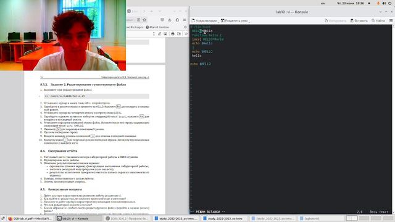Select the first virtual desktop in the pager

(351, 218)
